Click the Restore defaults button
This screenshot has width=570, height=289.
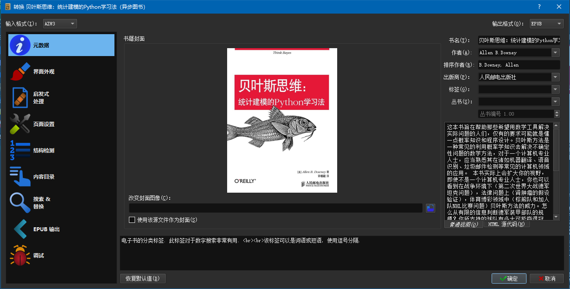(x=142, y=278)
